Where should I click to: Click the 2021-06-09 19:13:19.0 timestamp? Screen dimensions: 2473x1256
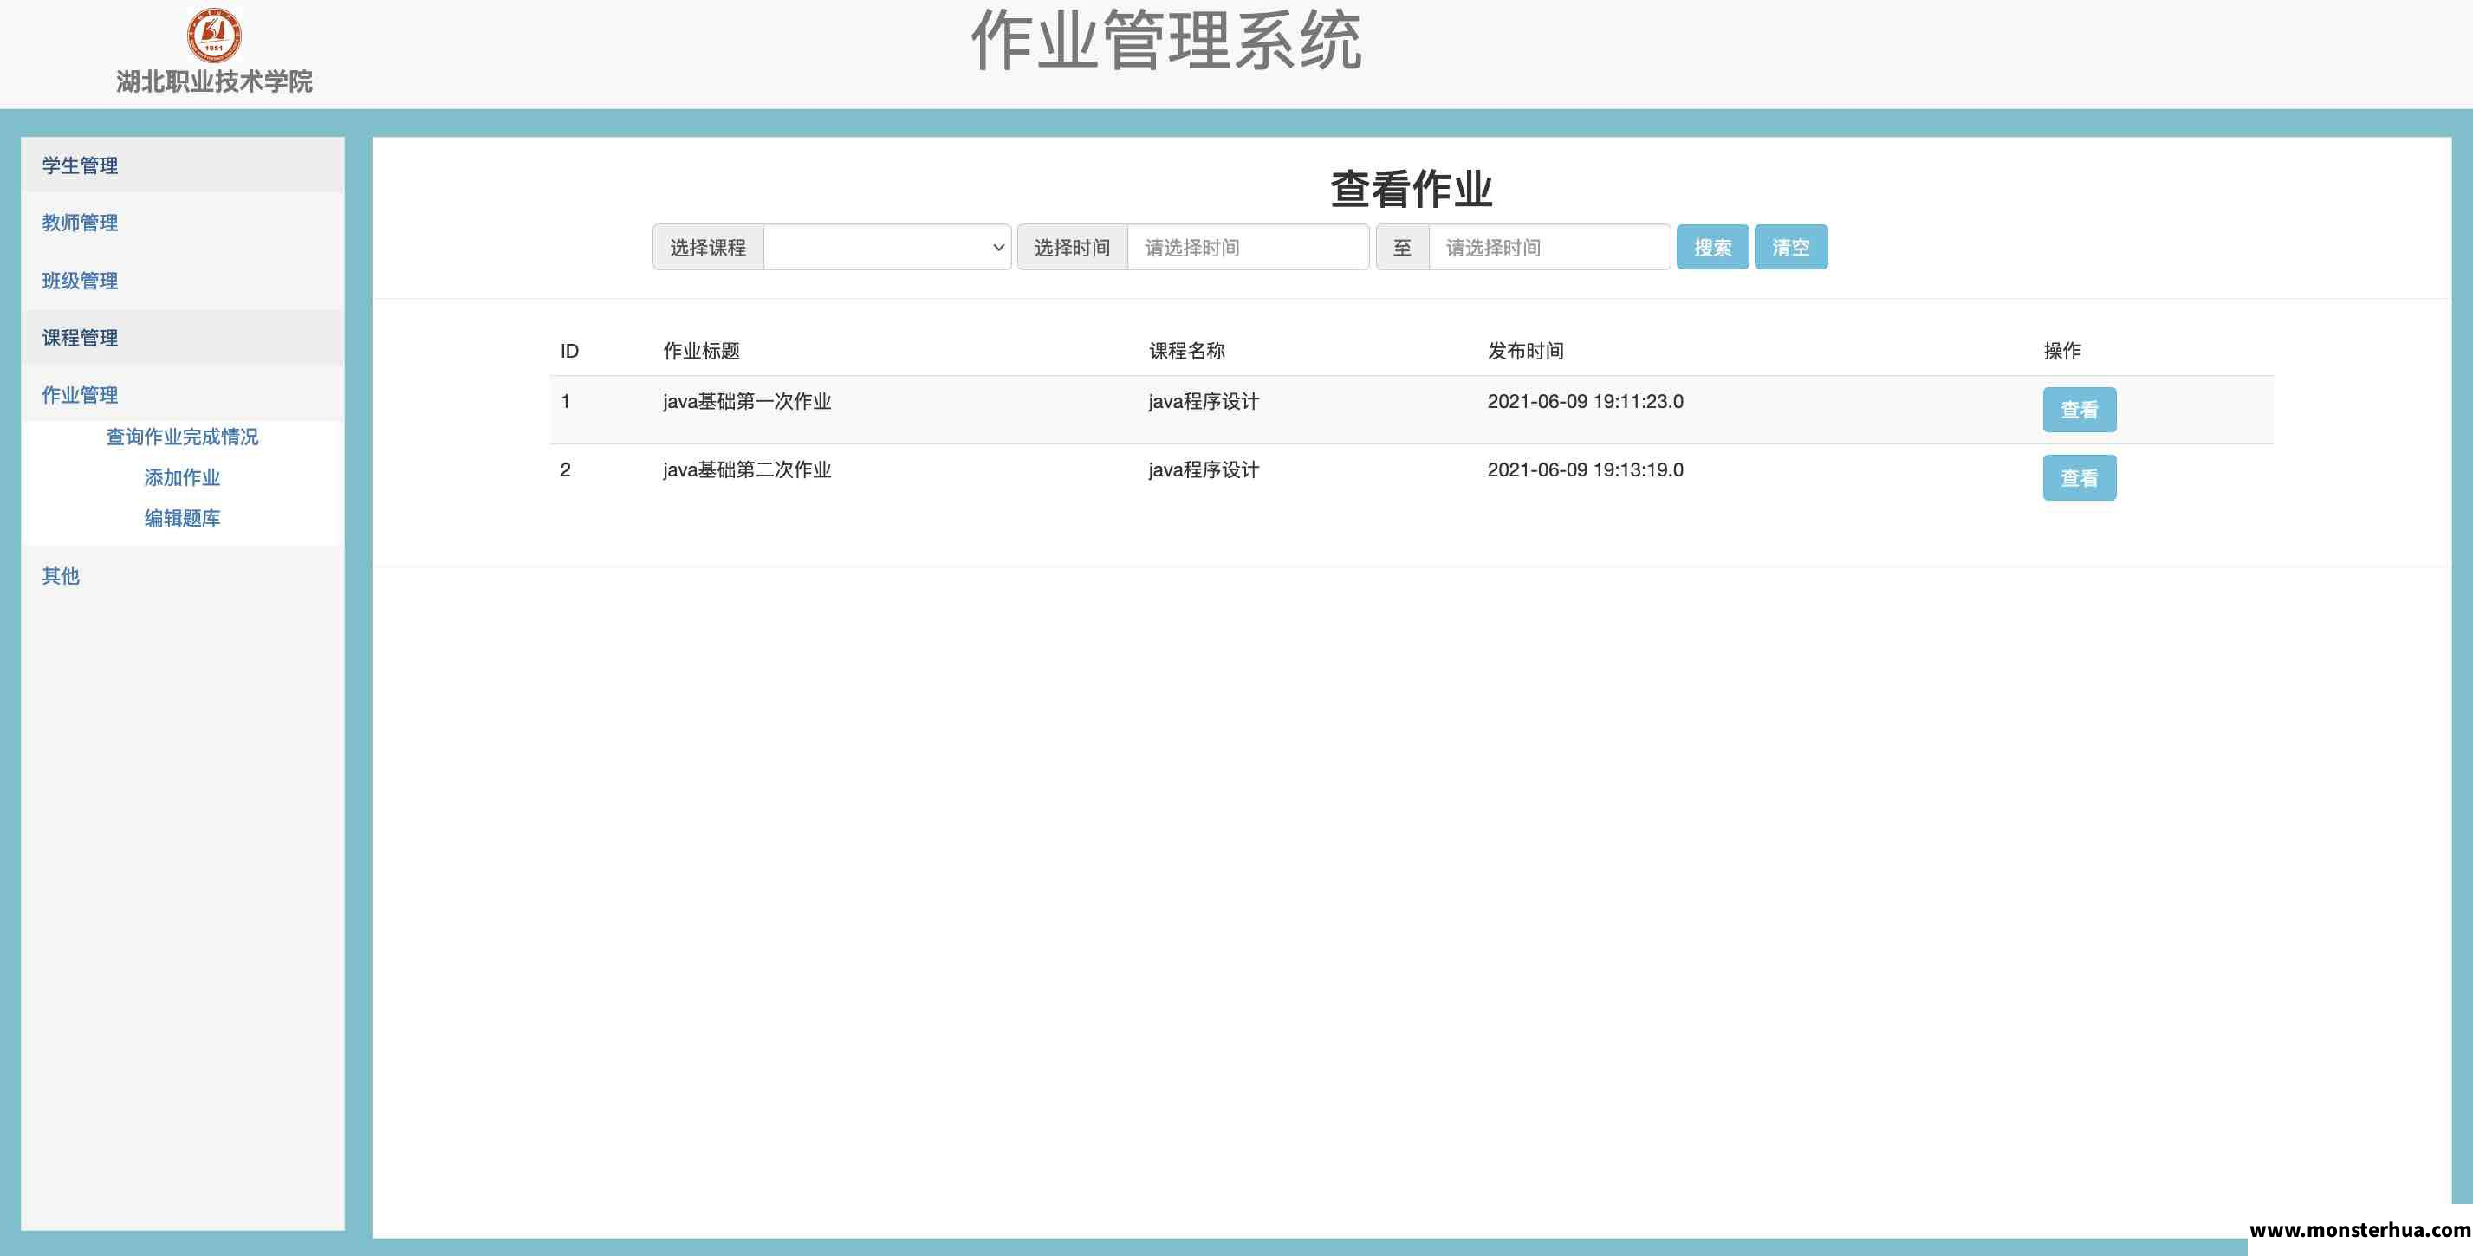coord(1585,470)
